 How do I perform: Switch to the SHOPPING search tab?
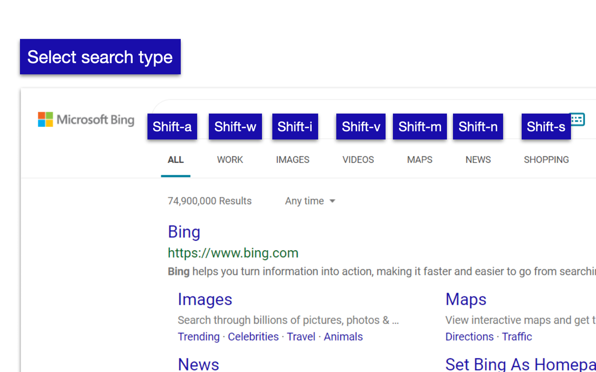(546, 159)
